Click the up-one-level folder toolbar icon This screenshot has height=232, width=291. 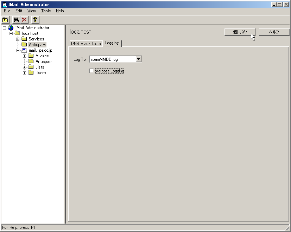pos(5,20)
